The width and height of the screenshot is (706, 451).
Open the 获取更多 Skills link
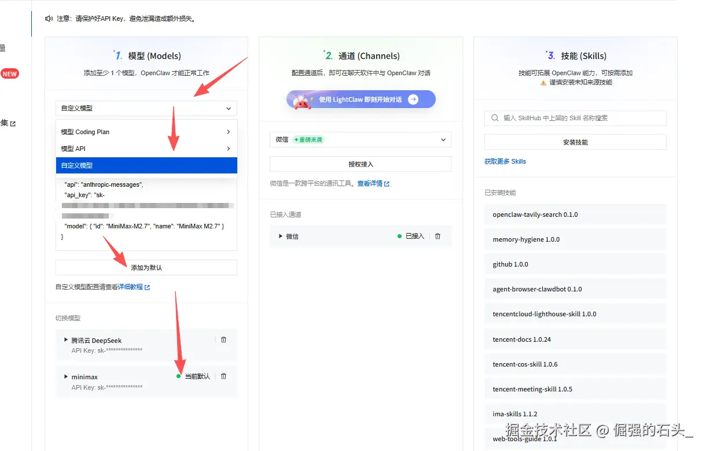point(505,161)
